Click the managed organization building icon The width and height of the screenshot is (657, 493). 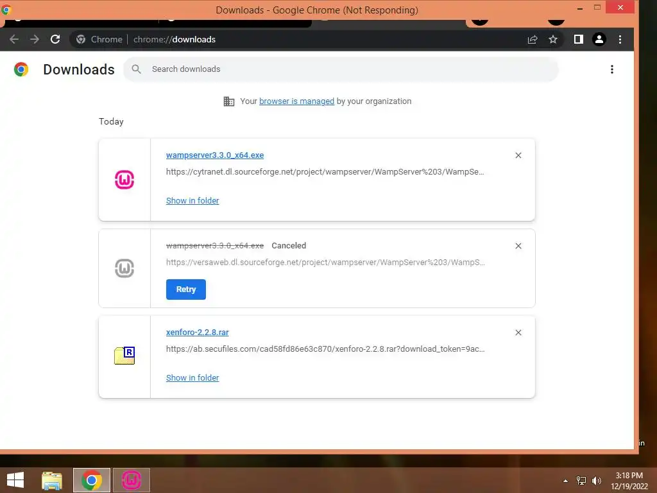coord(229,101)
